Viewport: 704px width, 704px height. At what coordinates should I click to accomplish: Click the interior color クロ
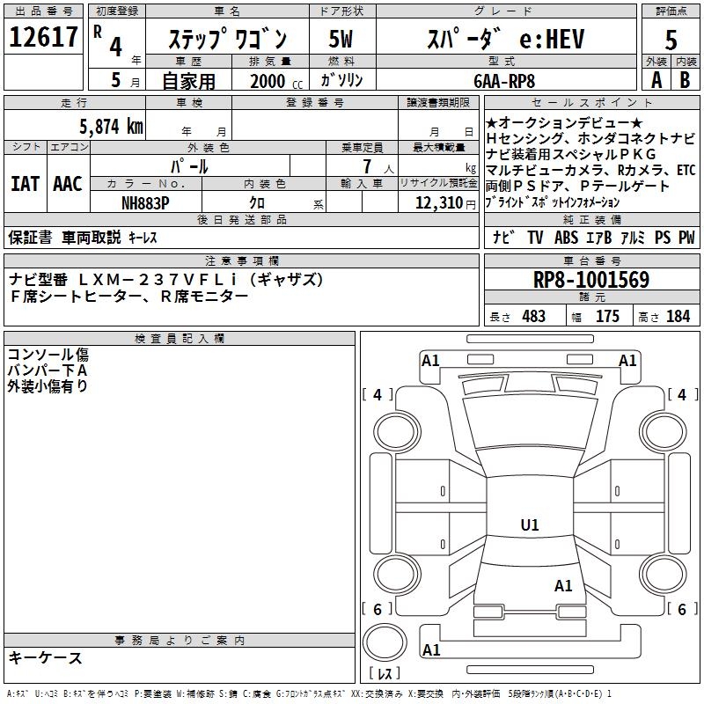[x=257, y=203]
